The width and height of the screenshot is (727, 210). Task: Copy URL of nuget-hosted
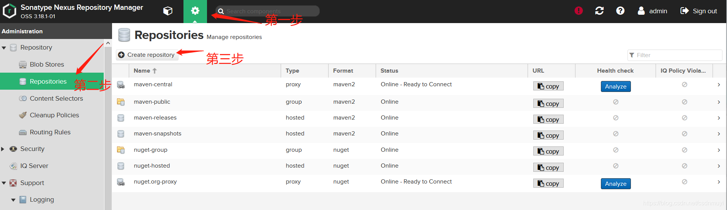[x=548, y=168]
